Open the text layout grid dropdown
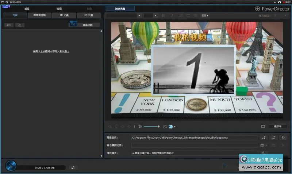 (x=205, y=15)
